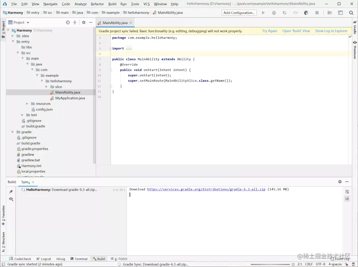Open the Refactor menu
358x267 pixels.
[x=97, y=4]
